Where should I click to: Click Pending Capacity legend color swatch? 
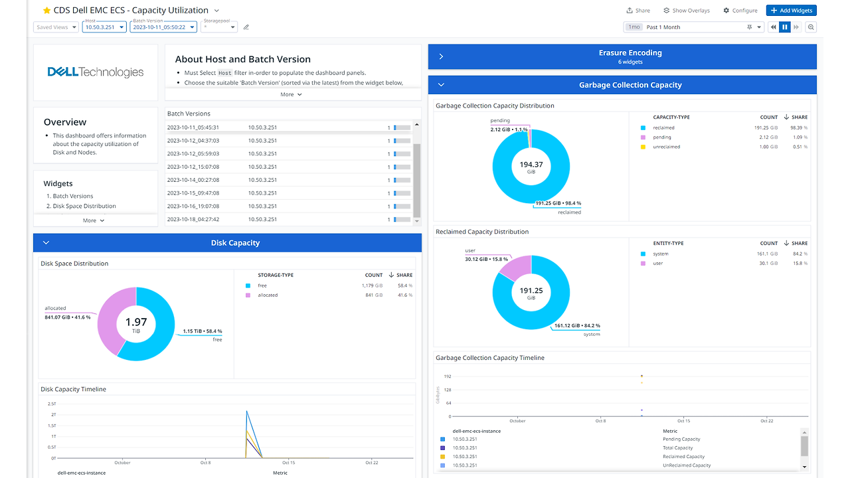[x=443, y=439]
